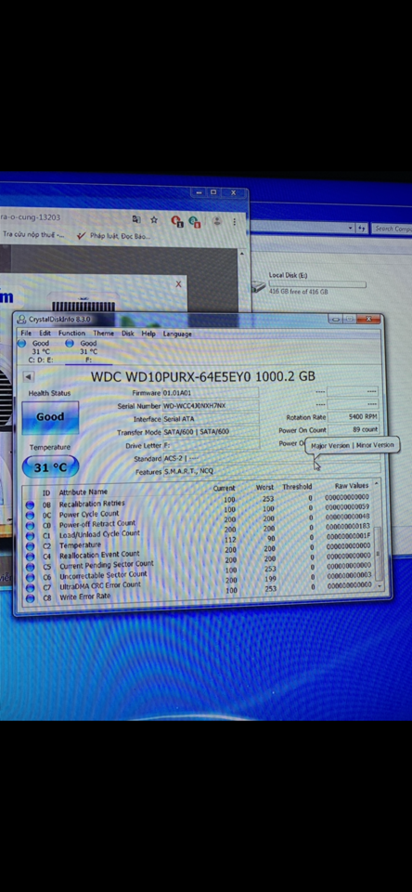Click status orb for Load/Unload Cycle Count row
The width and height of the screenshot is (412, 892).
coord(30,536)
